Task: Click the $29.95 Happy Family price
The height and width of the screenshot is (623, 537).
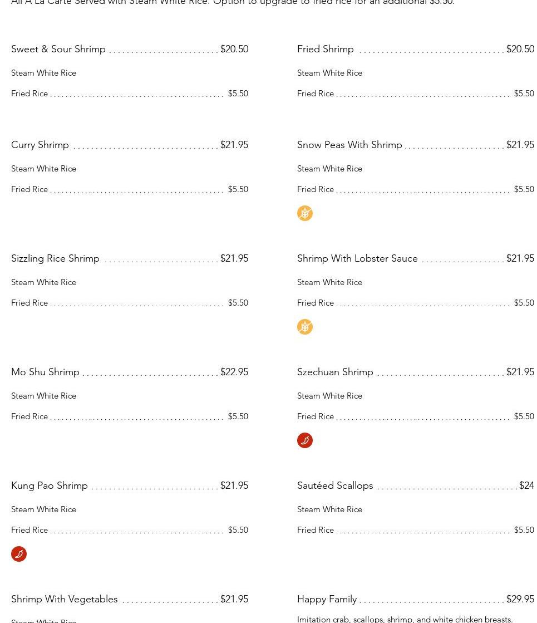Action: click(520, 599)
